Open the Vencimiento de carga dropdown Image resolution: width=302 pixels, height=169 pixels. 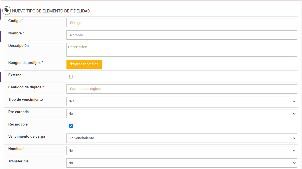coord(181,138)
